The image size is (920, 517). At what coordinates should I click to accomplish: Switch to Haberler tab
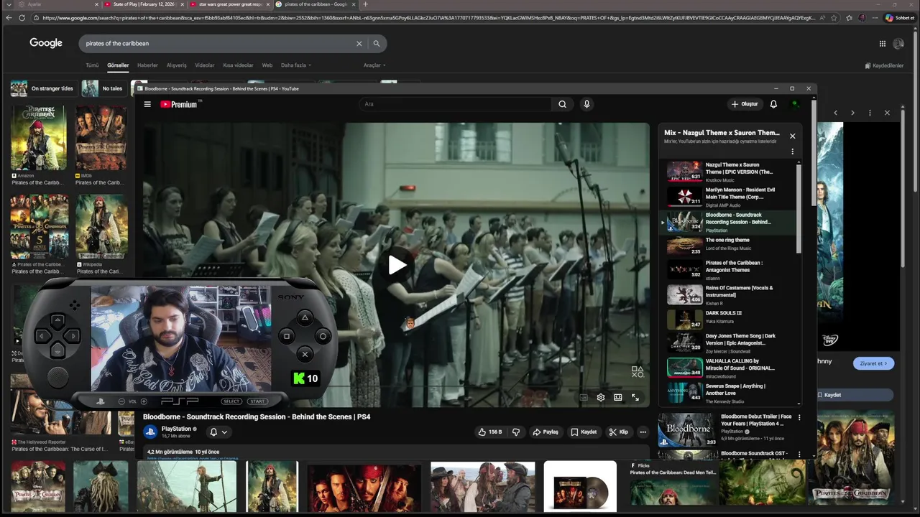pos(147,65)
